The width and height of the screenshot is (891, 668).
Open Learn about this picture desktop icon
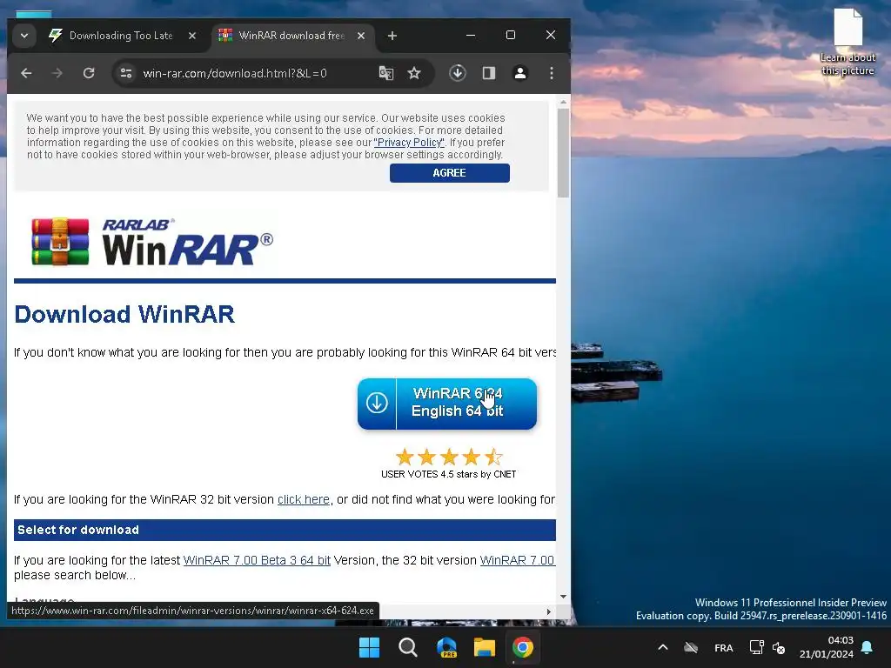click(x=847, y=43)
